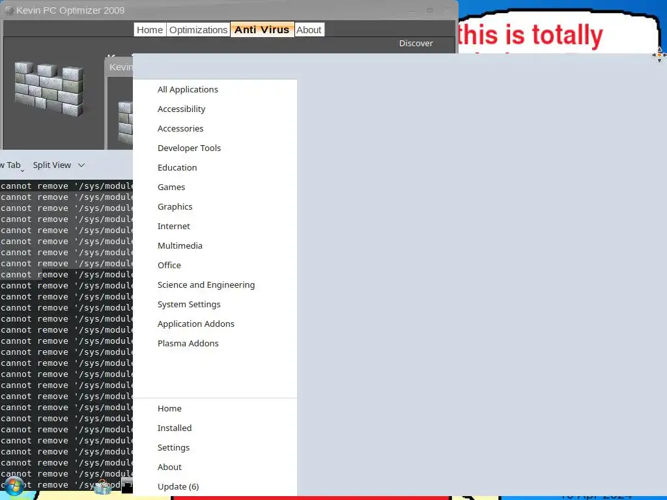
Task: Select the Anti Virus tab
Action: pyautogui.click(x=262, y=30)
